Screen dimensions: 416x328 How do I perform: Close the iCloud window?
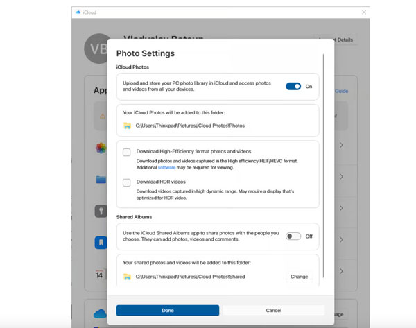pos(364,12)
